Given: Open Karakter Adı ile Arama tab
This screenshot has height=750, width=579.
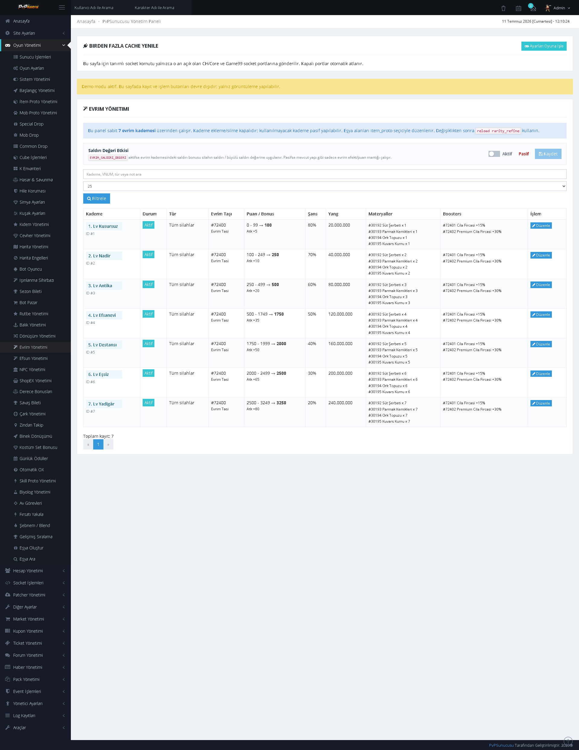Looking at the screenshot, I should click(x=154, y=8).
